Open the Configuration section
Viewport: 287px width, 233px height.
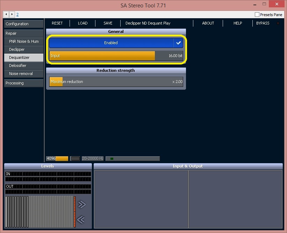24,24
